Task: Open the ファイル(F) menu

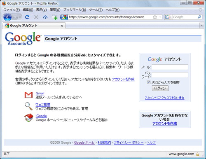Action: point(12,10)
